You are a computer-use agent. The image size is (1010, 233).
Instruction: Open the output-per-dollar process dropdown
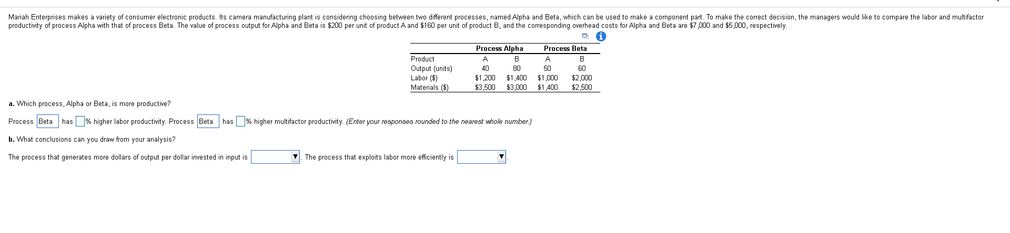pyautogui.click(x=275, y=157)
